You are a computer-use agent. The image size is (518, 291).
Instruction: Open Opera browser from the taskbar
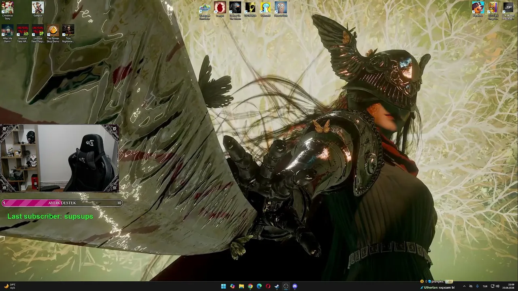268,286
